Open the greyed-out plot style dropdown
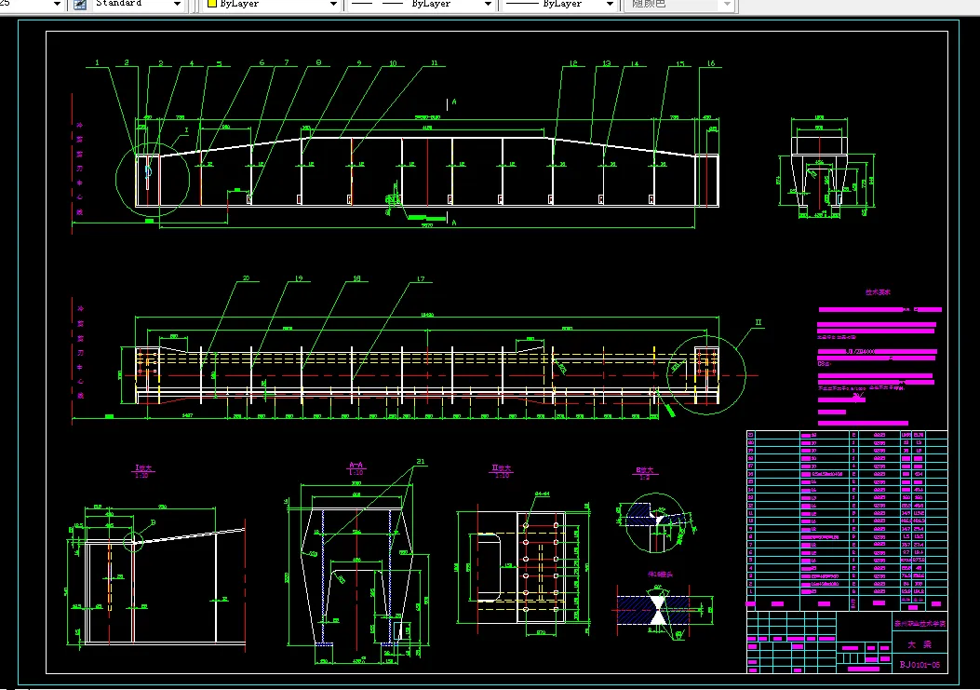The width and height of the screenshot is (980, 690). [x=727, y=5]
